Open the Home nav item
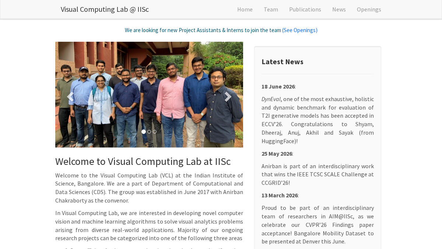The image size is (442, 249). [245, 9]
